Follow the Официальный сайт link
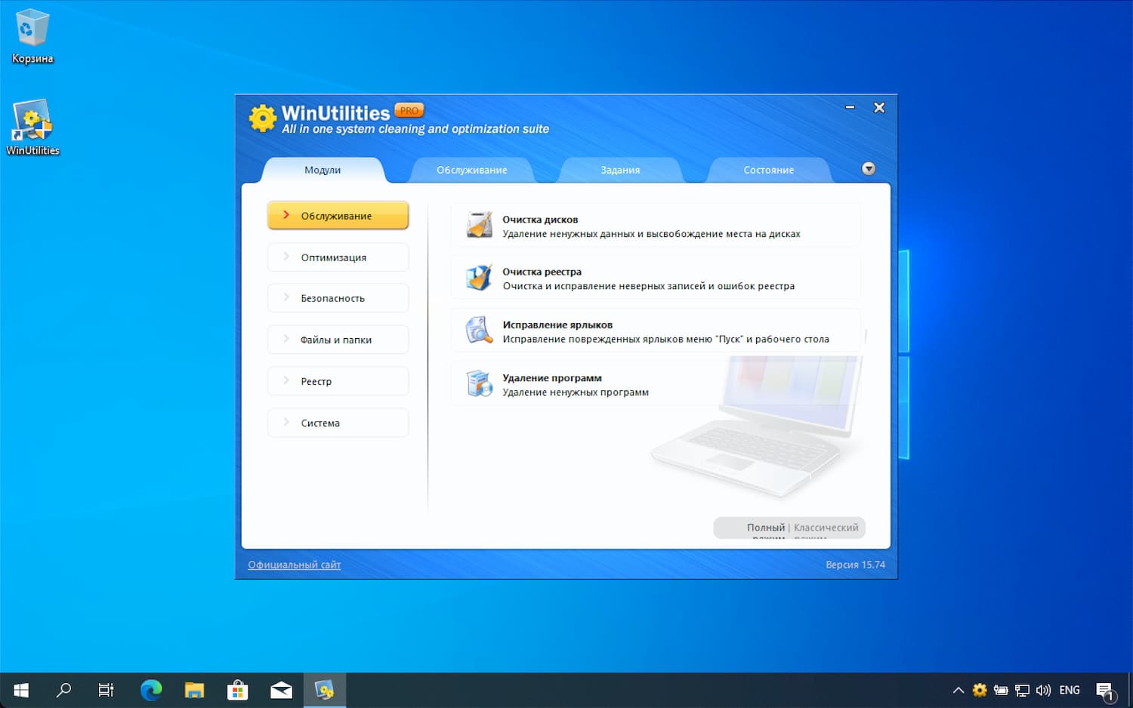This screenshot has width=1133, height=708. [x=294, y=565]
